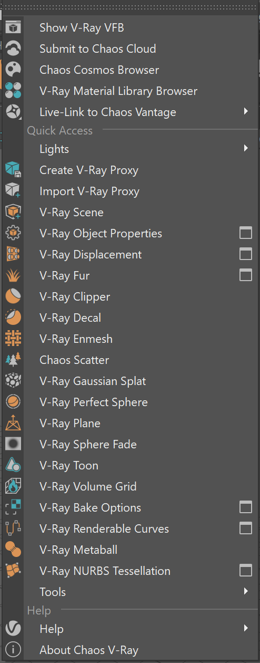The height and width of the screenshot is (663, 260).
Task: Click the V-Ray Material Library Browser icon
Action: click(13, 91)
